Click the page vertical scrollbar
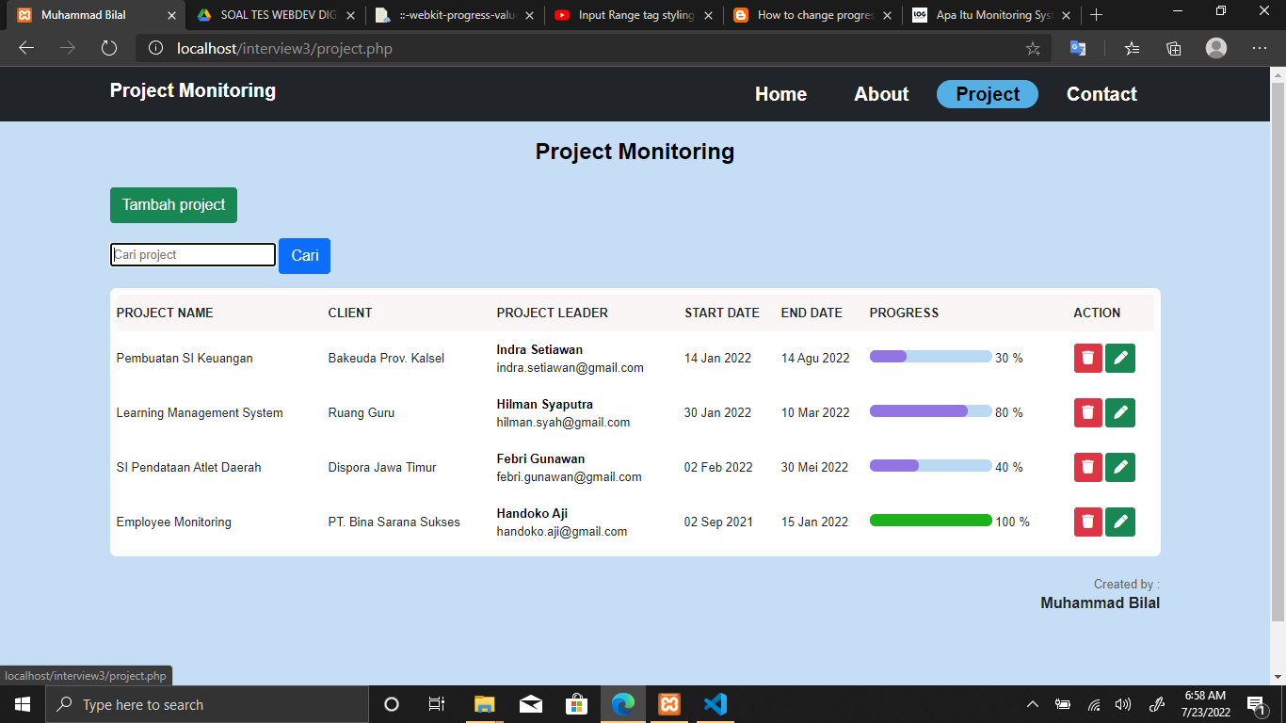 (x=1278, y=353)
